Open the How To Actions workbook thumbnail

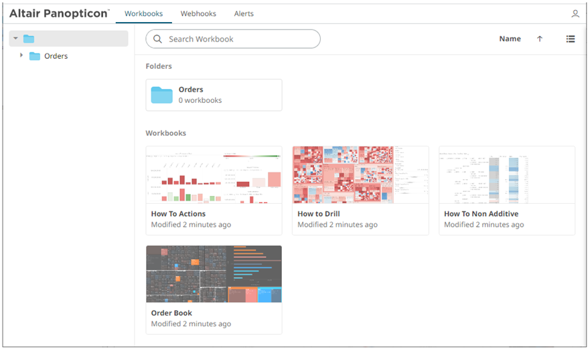(214, 175)
